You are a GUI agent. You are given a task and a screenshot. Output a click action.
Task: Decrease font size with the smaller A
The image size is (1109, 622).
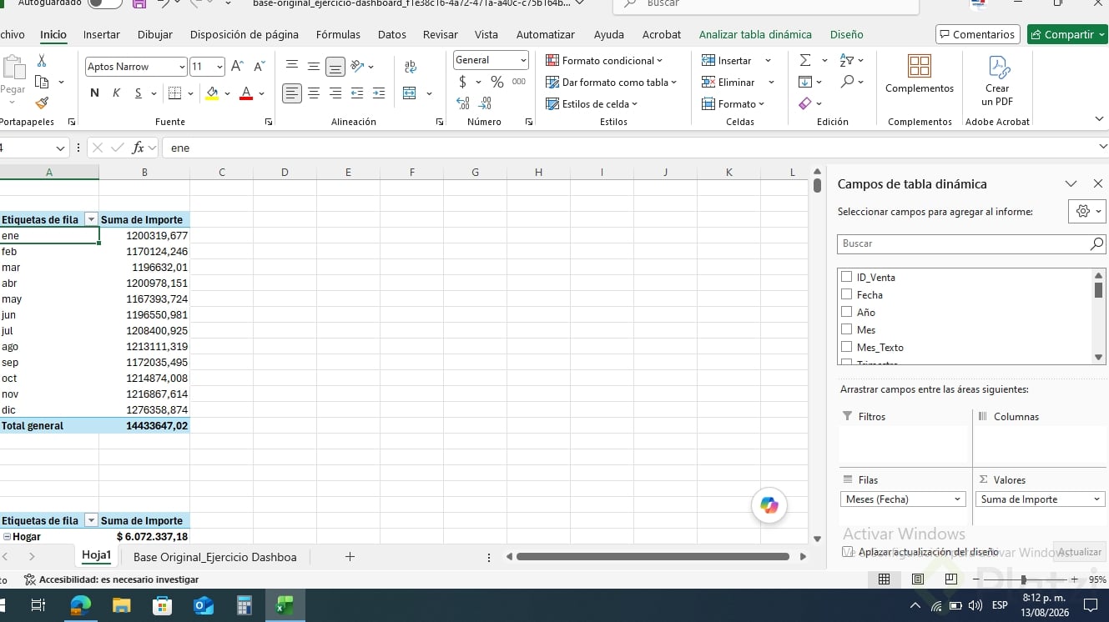coord(259,67)
